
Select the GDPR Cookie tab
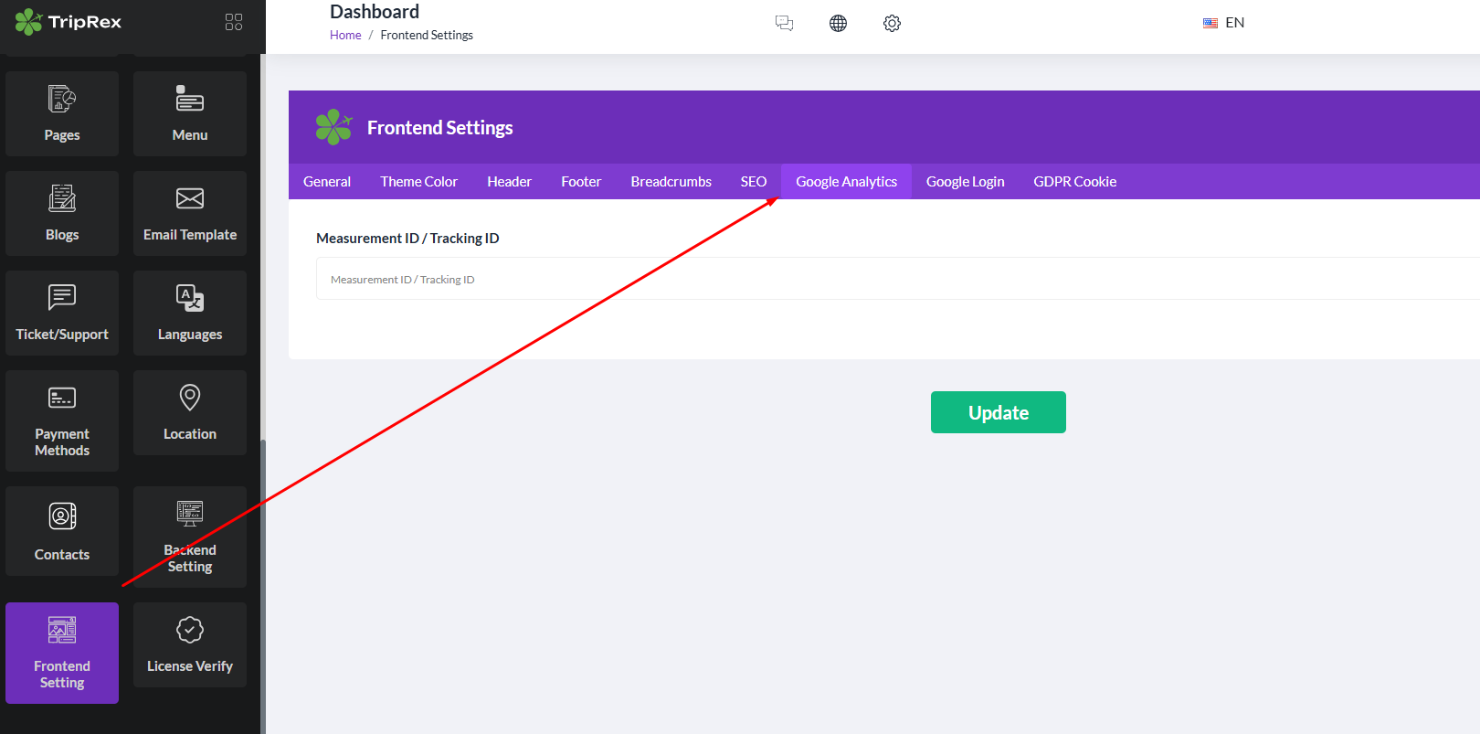[x=1074, y=182]
